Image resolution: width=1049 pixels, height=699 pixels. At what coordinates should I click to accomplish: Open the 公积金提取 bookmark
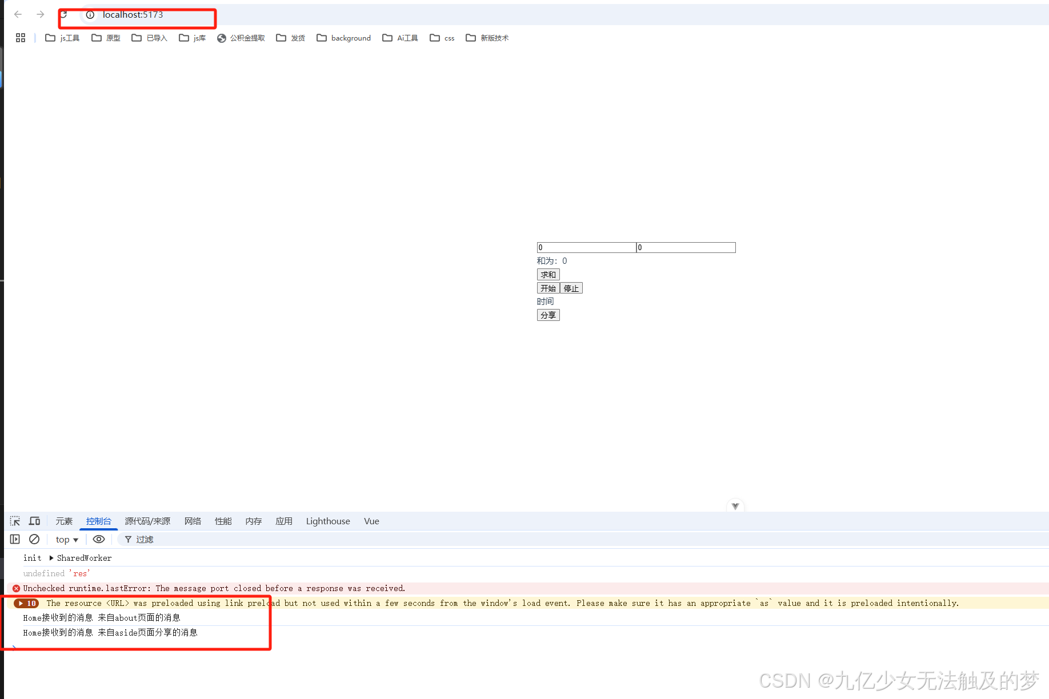[x=241, y=38]
